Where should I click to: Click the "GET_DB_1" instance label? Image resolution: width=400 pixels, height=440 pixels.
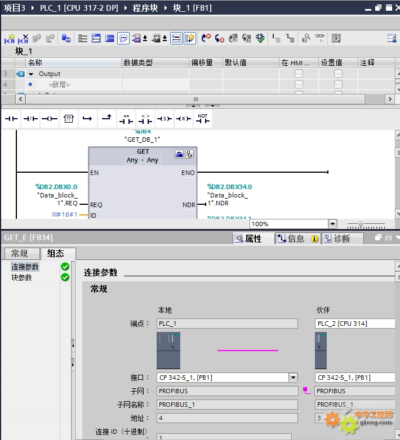(143, 140)
